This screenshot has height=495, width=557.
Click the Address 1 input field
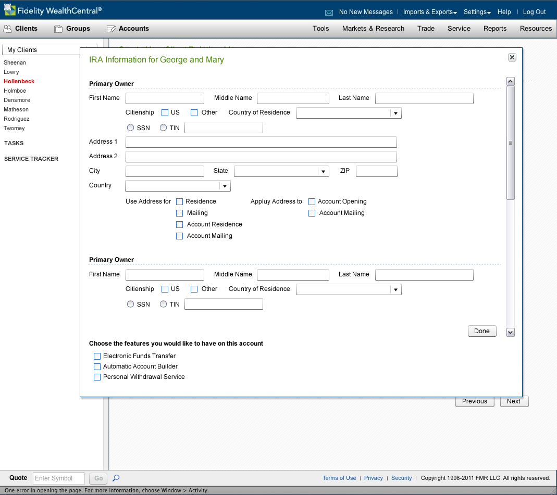tap(261, 142)
